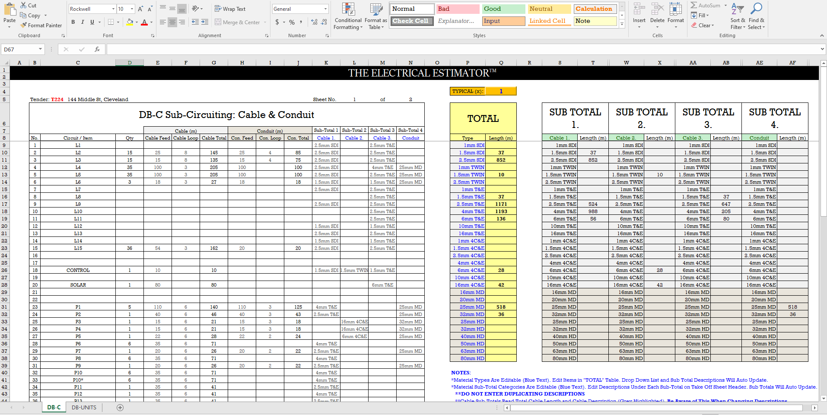Click into the formula bar
Viewport: 827px width, 415px height.
click(462, 49)
